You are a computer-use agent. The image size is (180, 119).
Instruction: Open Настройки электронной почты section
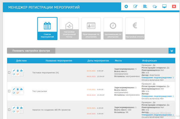click(x=69, y=28)
